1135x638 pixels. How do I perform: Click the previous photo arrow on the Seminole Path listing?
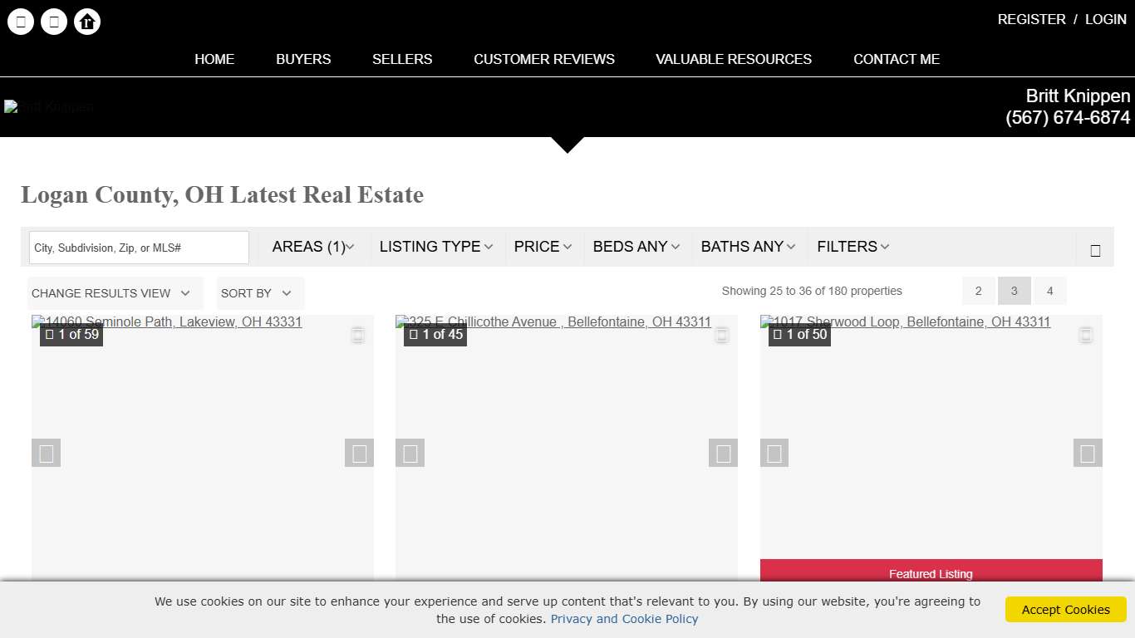coord(46,454)
